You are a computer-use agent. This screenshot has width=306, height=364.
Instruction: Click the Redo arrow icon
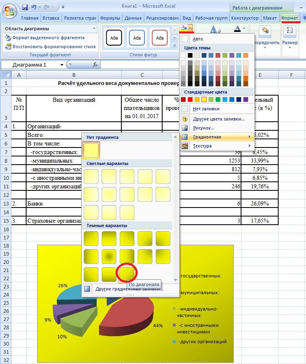click(47, 7)
